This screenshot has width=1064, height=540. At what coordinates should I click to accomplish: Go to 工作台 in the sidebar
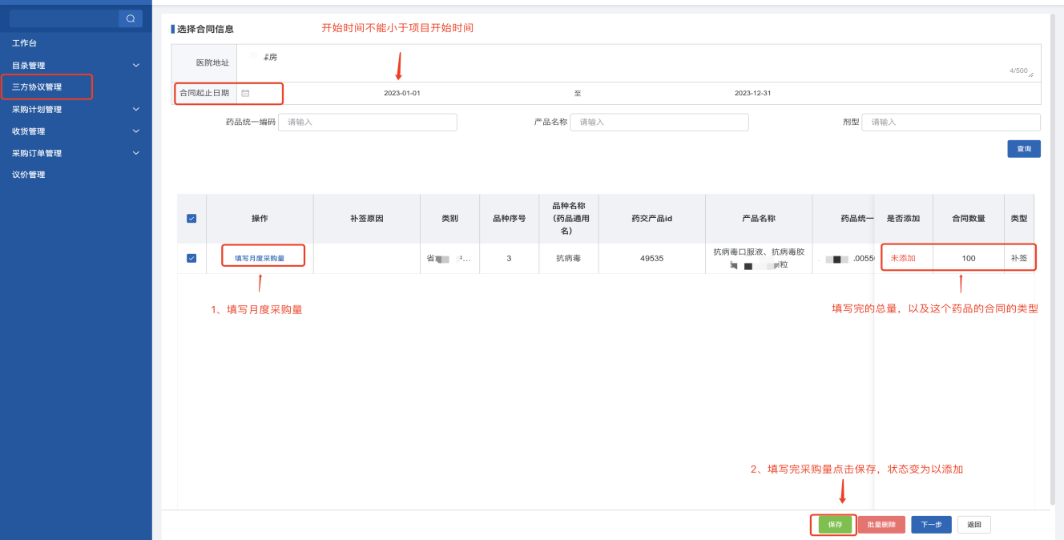pos(24,43)
